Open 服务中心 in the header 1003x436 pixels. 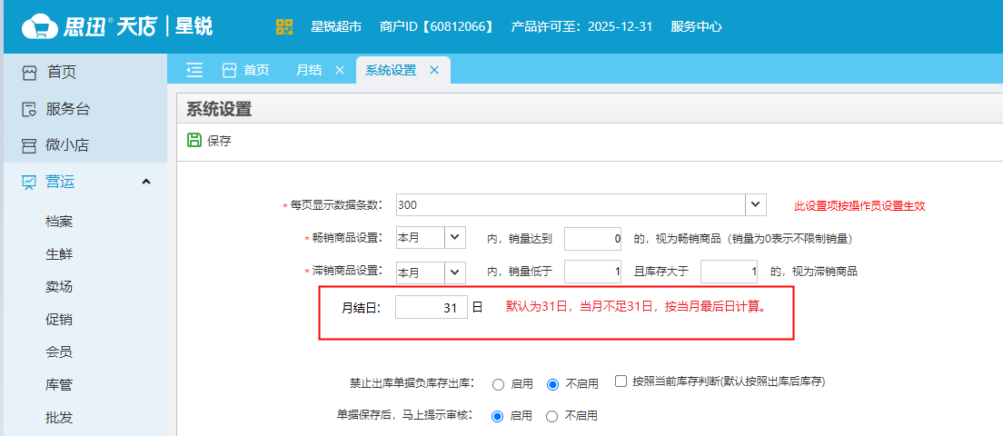pyautogui.click(x=697, y=26)
